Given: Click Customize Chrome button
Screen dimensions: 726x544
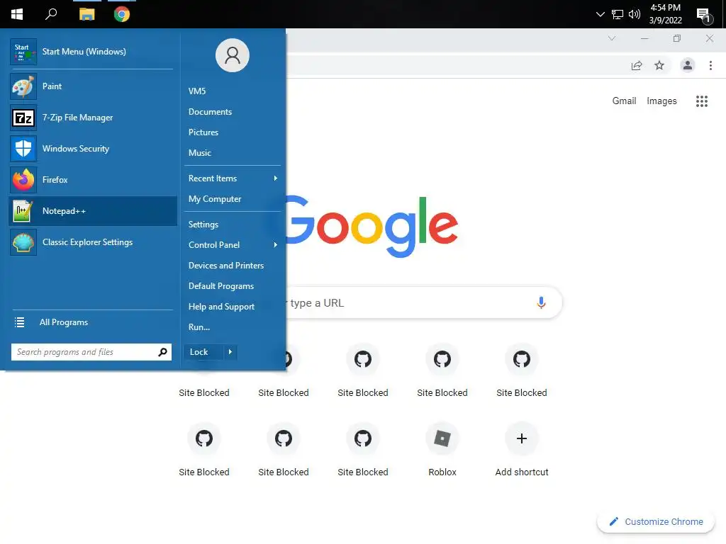Looking at the screenshot, I should click(x=656, y=522).
